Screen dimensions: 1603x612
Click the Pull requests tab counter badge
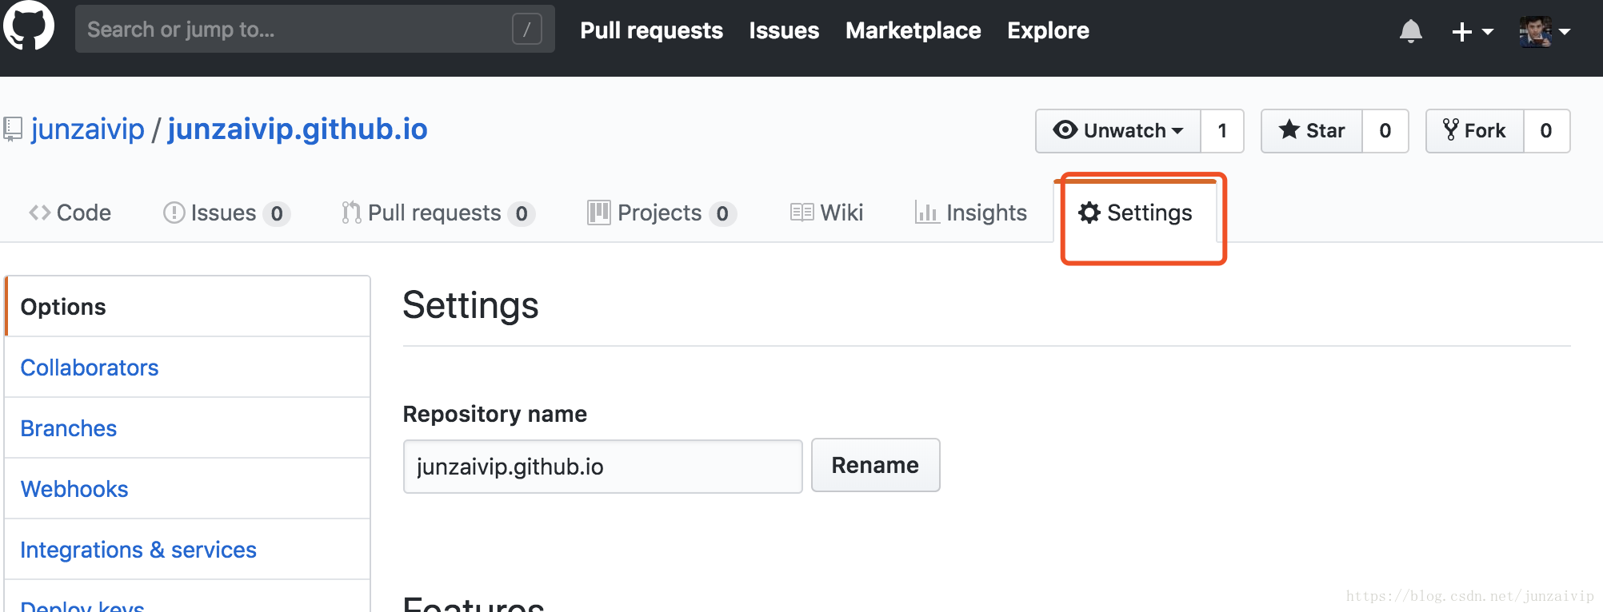click(522, 213)
